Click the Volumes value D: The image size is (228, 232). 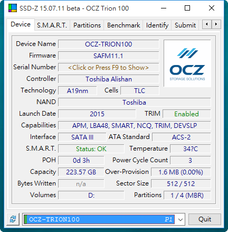pyautogui.click(x=91, y=196)
